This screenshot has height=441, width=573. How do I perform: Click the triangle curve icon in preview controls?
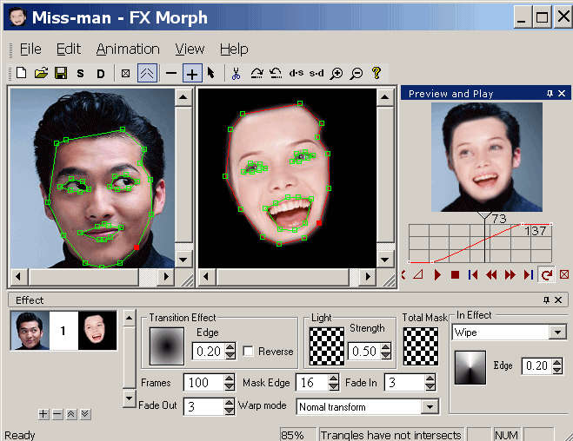pyautogui.click(x=418, y=274)
